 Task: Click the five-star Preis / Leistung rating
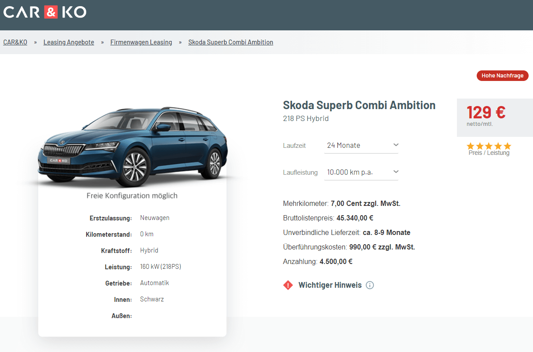pyautogui.click(x=489, y=146)
